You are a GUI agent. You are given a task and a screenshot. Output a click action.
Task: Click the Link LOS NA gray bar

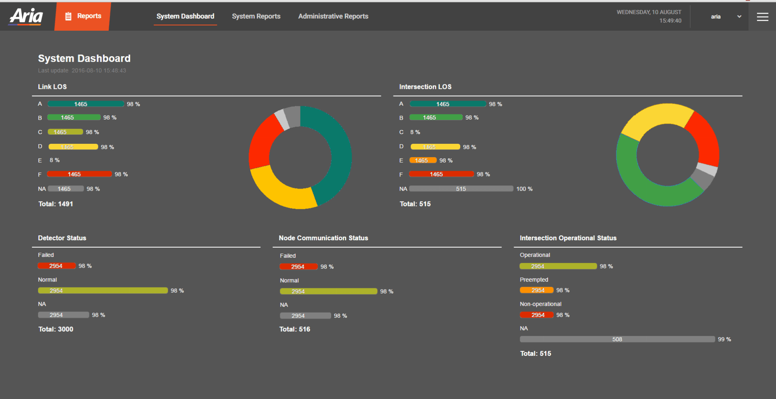66,189
